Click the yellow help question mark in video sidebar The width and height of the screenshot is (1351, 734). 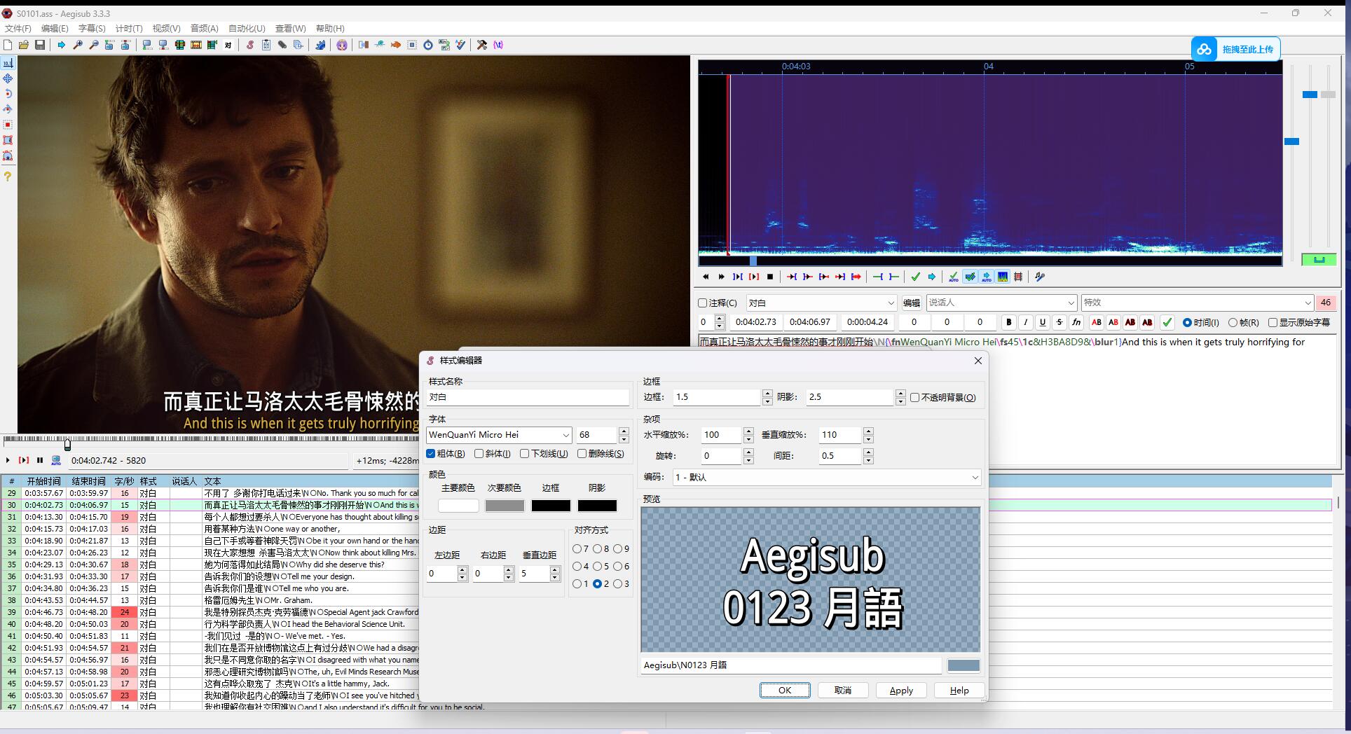click(x=8, y=176)
